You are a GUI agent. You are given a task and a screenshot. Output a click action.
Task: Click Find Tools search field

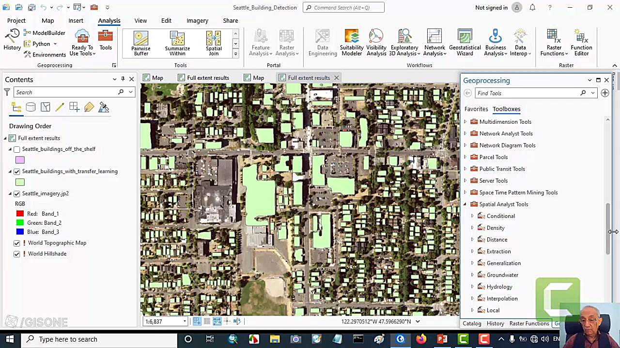tap(528, 93)
